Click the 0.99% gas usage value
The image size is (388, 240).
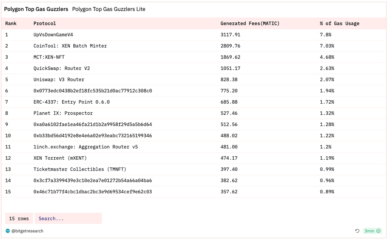327,169
